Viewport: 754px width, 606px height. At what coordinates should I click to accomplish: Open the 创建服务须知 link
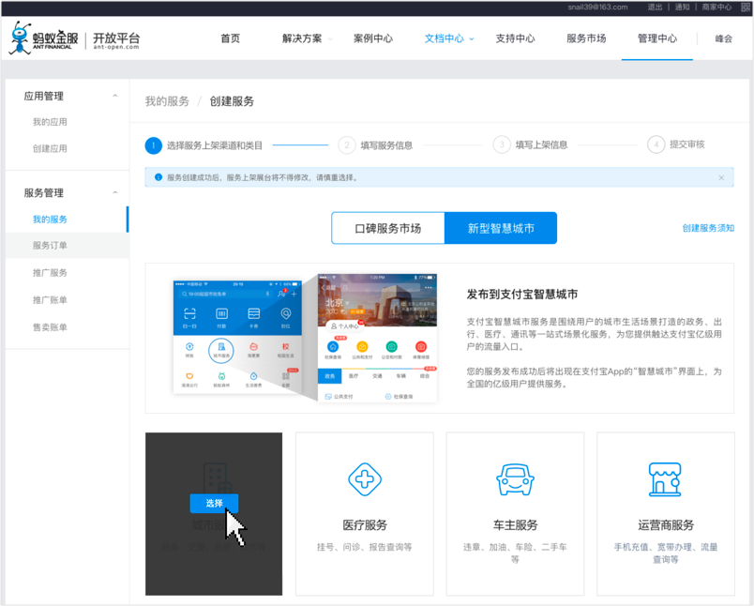tap(708, 228)
